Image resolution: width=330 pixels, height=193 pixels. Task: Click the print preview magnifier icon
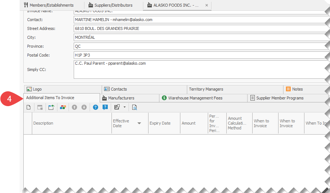pyautogui.click(x=134, y=107)
